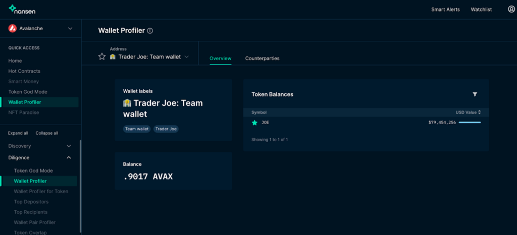Expand the Discovery section
The width and height of the screenshot is (517, 235).
(40, 146)
